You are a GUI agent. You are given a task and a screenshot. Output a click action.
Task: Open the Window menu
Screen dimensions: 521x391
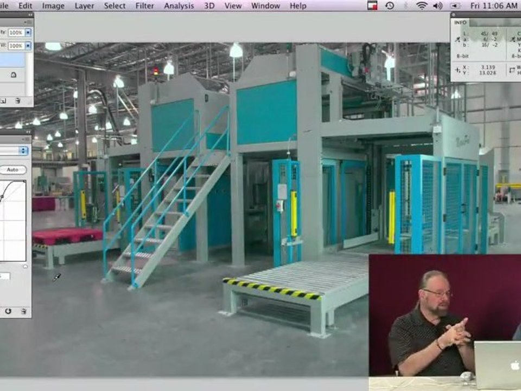[265, 5]
